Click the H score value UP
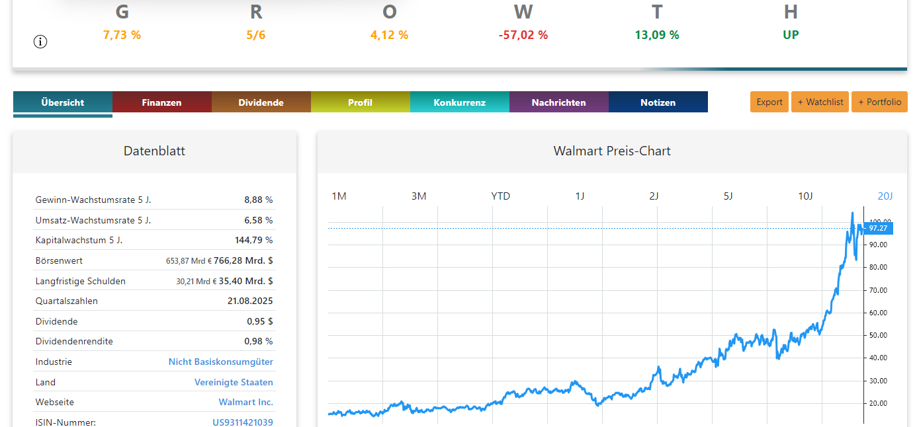919x427 pixels. point(791,35)
